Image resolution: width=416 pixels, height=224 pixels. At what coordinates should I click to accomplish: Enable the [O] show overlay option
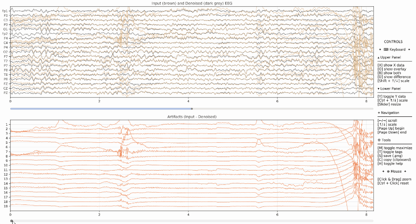pyautogui.click(x=392, y=69)
